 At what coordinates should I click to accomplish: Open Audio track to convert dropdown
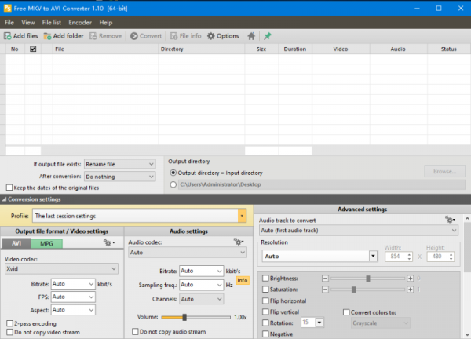click(x=359, y=231)
